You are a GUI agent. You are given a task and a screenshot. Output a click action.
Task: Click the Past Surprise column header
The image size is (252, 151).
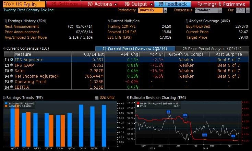pos(229,54)
